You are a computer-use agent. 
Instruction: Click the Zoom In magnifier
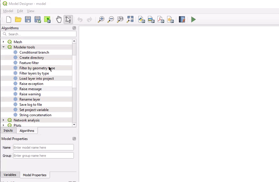pyautogui.click(x=101, y=19)
